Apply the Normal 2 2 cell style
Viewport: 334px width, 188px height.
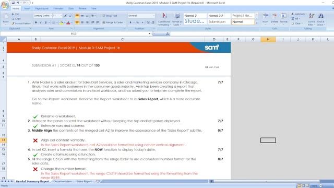coord(219,16)
